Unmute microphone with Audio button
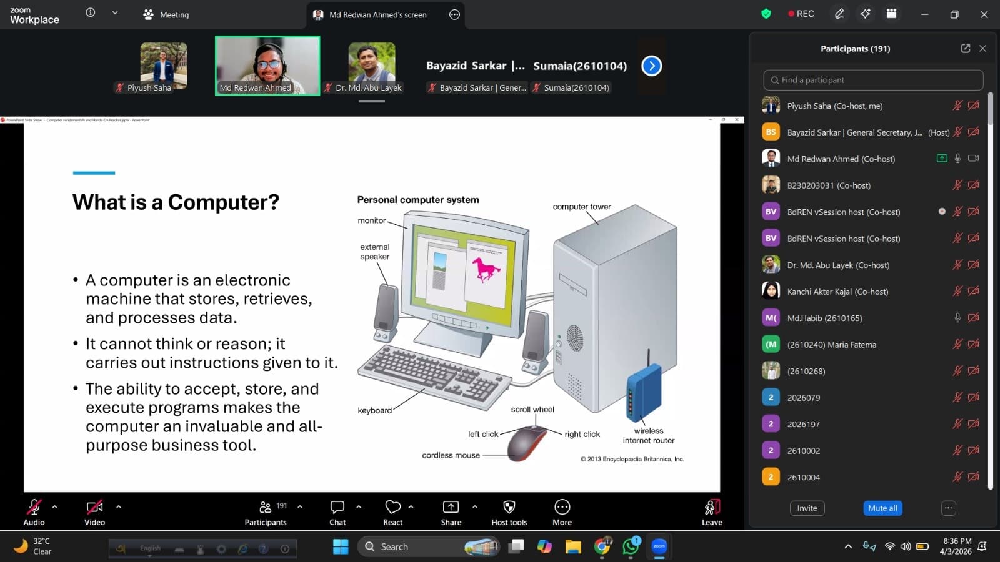This screenshot has height=562, width=1000. point(34,507)
